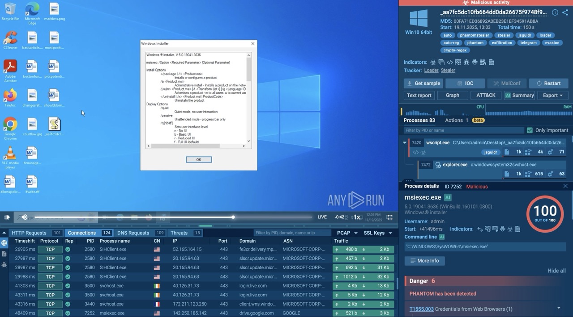Expand the T1555.003 Credentials from Web Browsers entry

point(559,309)
